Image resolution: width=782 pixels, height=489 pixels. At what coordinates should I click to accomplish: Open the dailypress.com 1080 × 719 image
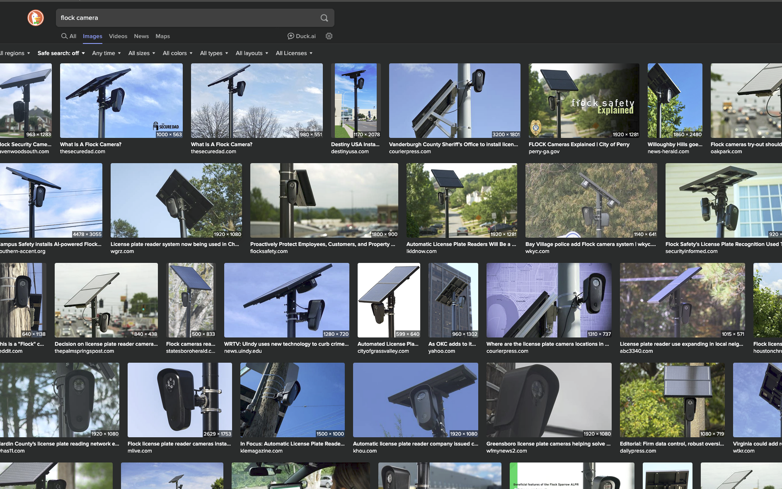pos(672,400)
